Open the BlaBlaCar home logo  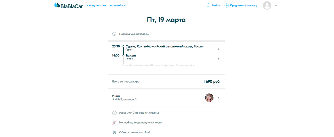click(68, 5)
